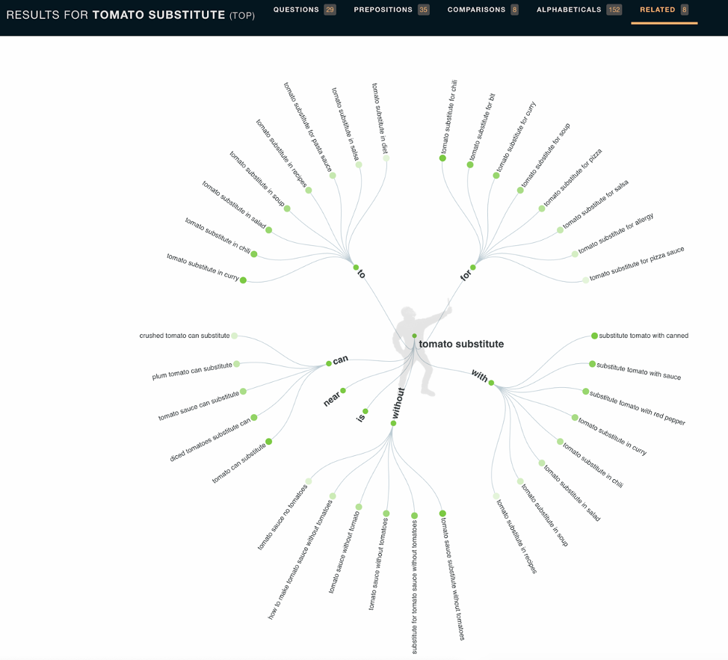
Task: Open 'tomato substitute for pizza sauce' result
Action: 636,264
